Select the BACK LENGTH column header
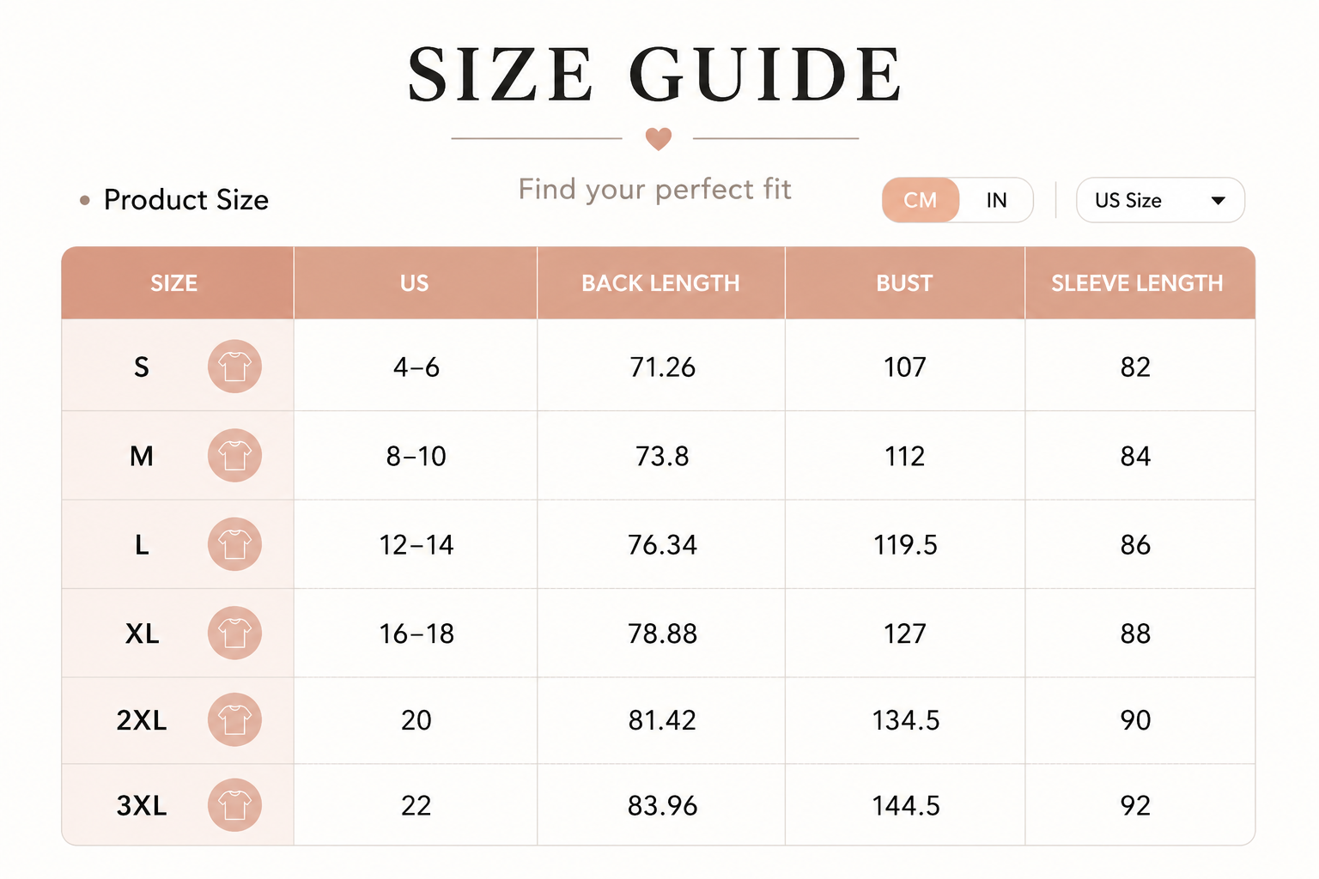 [661, 283]
